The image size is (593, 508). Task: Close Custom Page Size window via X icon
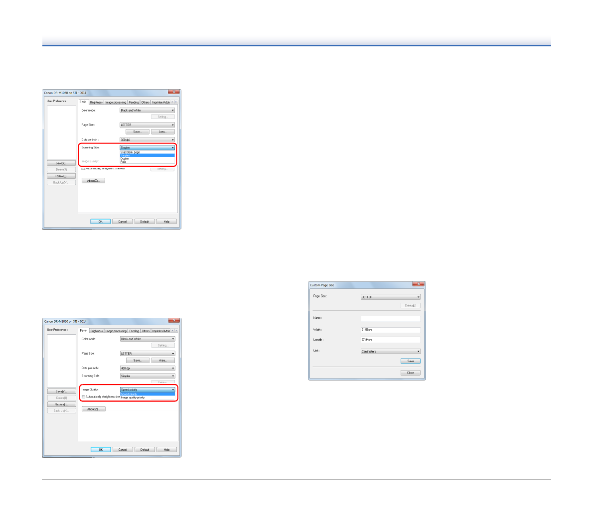coord(418,285)
